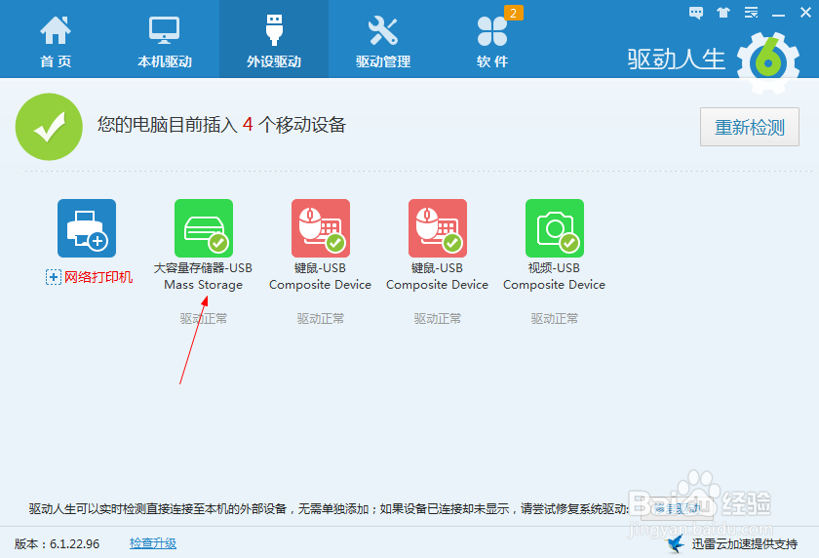Open the feedback chat bubble icon
Image resolution: width=819 pixels, height=558 pixels.
(696, 13)
